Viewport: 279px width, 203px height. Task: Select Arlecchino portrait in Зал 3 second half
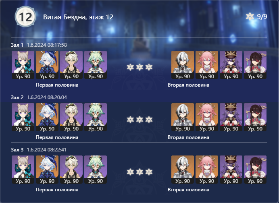coord(183,170)
